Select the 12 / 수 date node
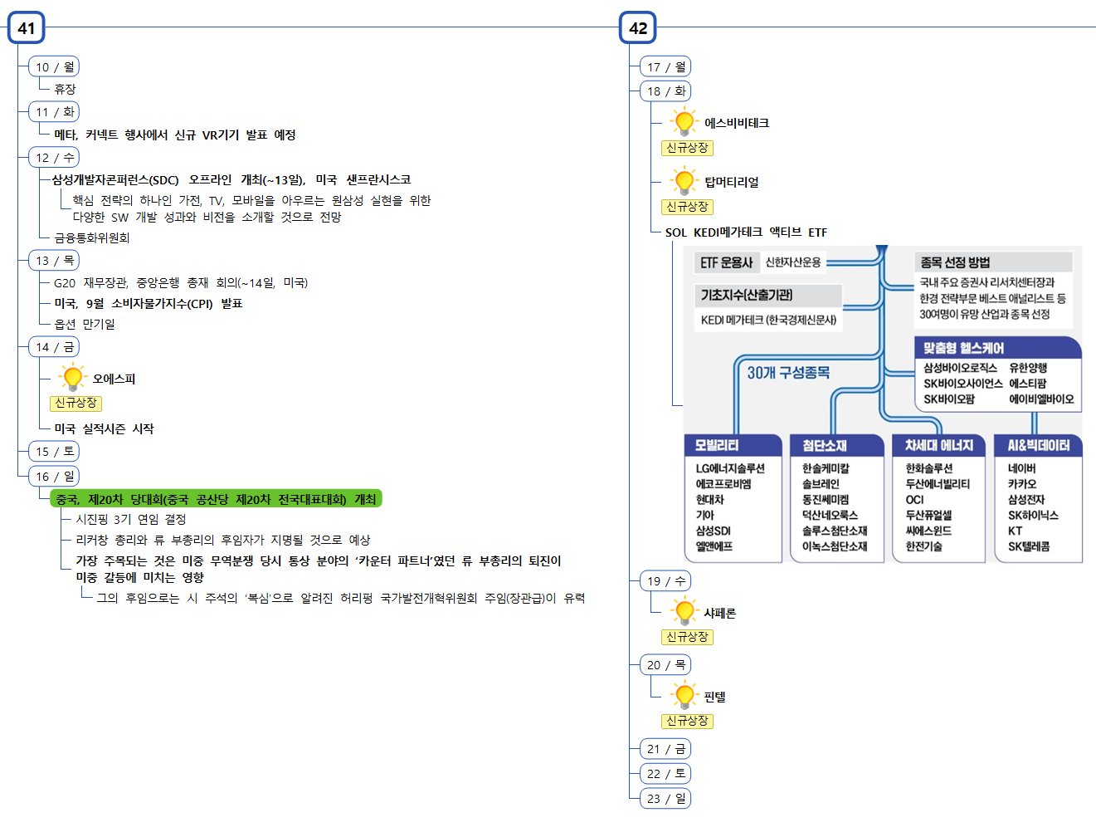The height and width of the screenshot is (837, 1096). click(54, 157)
